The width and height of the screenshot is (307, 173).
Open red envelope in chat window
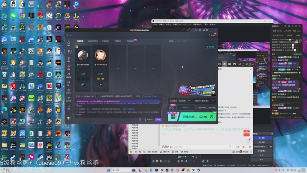click(x=246, y=133)
